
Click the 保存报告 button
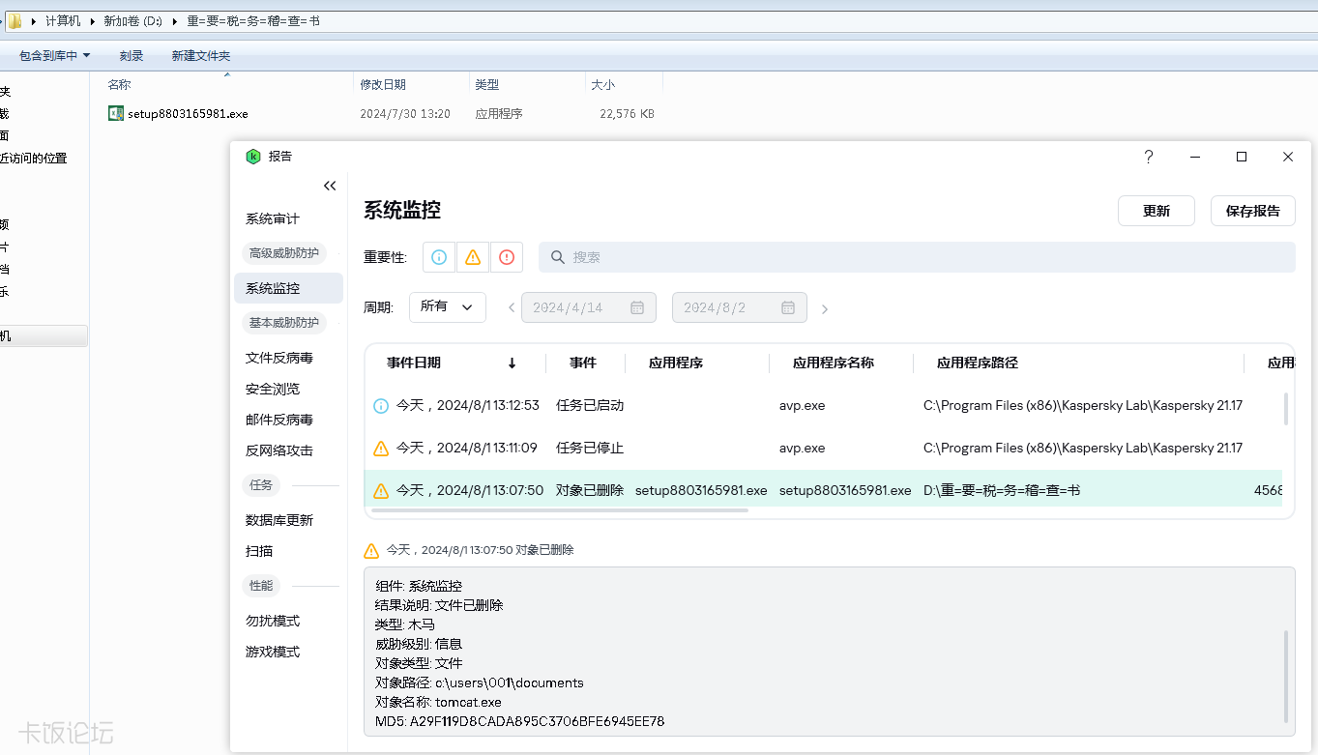point(1253,211)
